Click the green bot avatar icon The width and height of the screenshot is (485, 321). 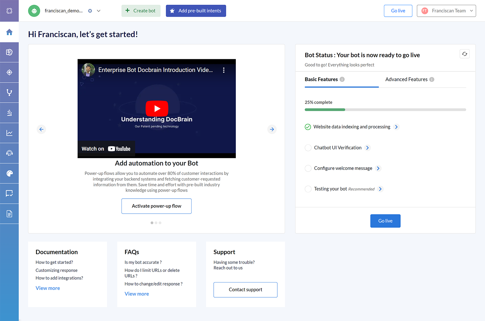pyautogui.click(x=34, y=11)
